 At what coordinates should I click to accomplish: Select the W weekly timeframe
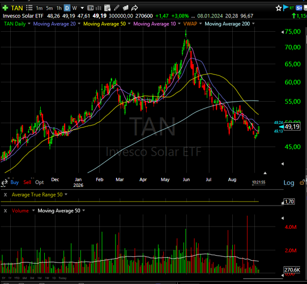click(x=74, y=8)
